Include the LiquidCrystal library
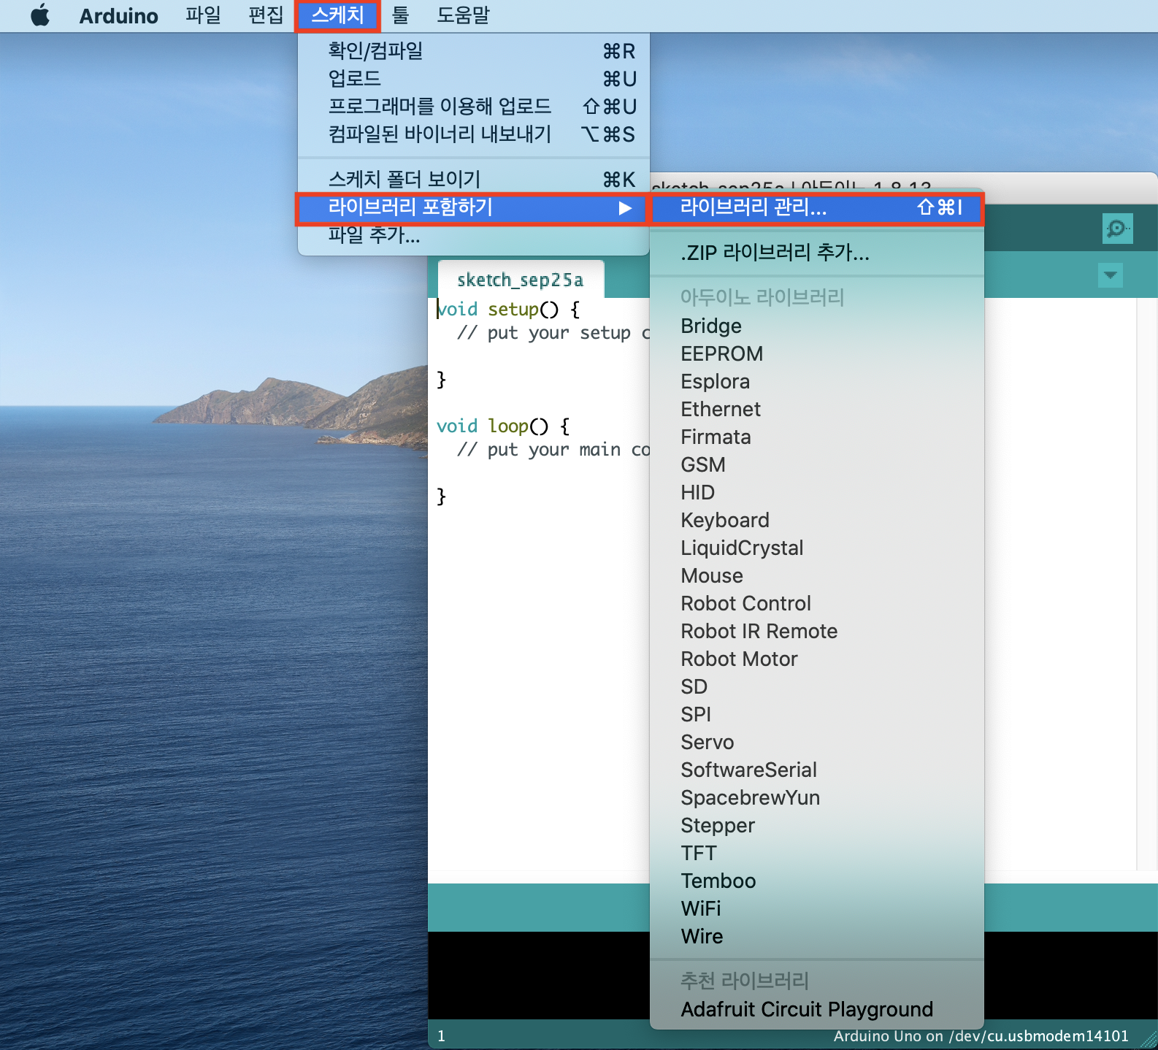This screenshot has height=1050, width=1158. point(817,548)
